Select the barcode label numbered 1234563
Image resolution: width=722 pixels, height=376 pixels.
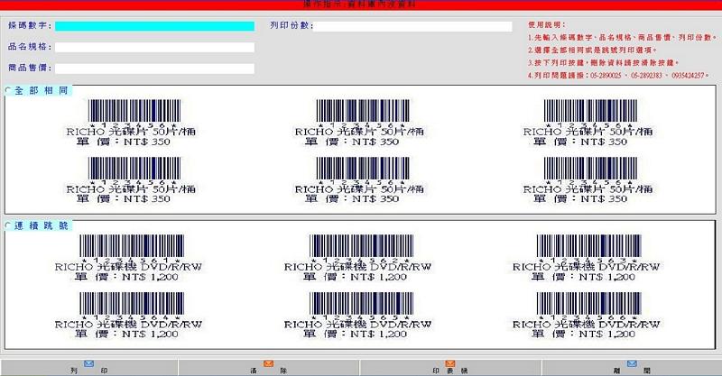click(x=586, y=258)
